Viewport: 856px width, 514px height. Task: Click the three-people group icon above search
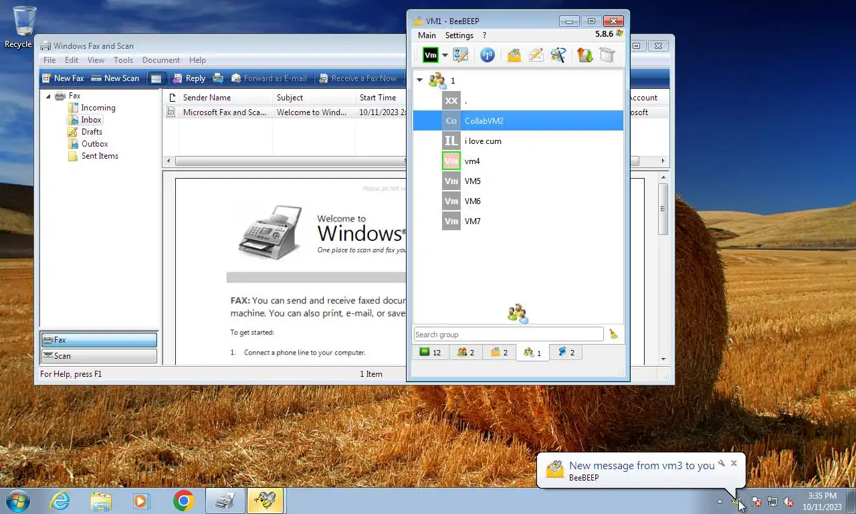[518, 313]
